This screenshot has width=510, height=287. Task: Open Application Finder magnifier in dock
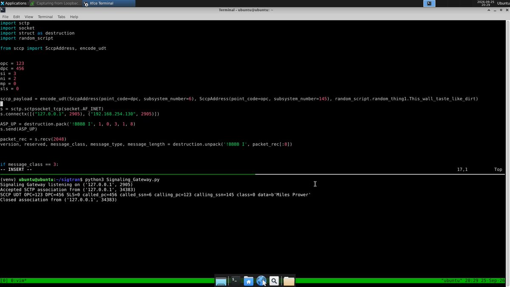275,281
